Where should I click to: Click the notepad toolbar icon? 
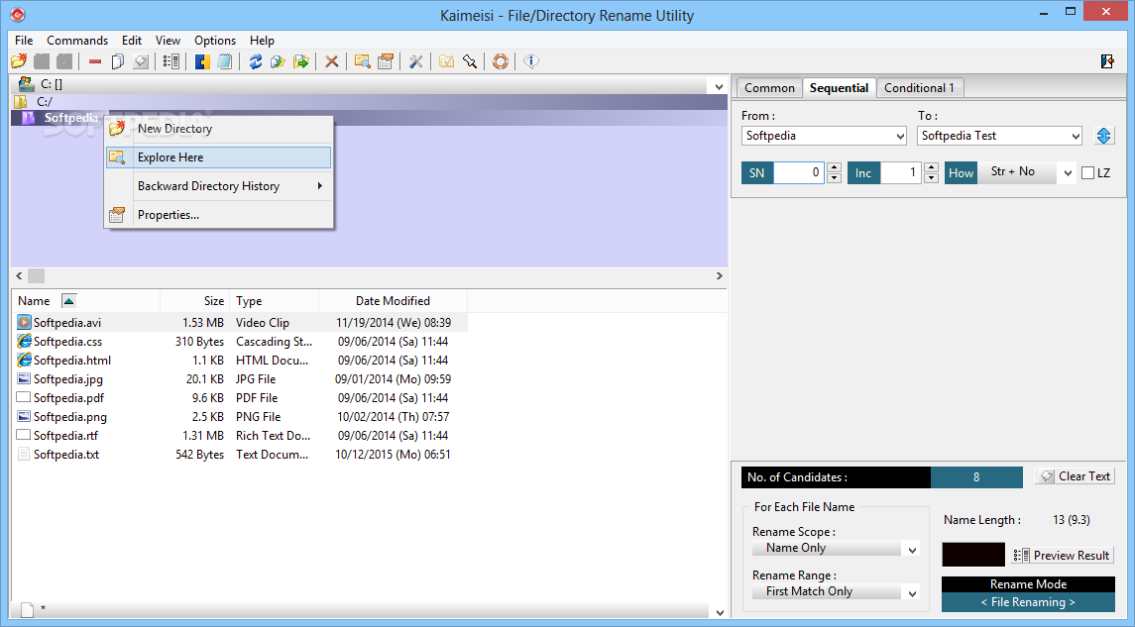(225, 61)
